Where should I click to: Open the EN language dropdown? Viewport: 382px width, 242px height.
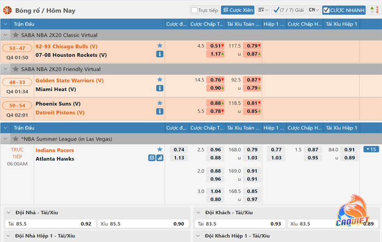(314, 10)
